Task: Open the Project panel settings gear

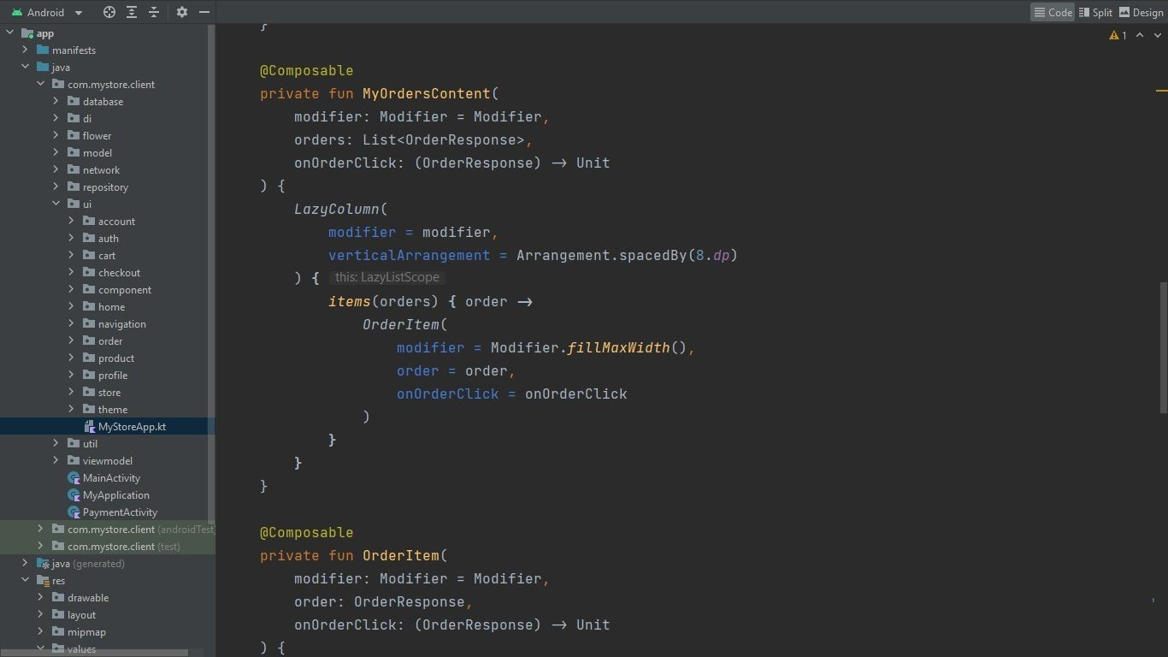Action: [x=181, y=12]
